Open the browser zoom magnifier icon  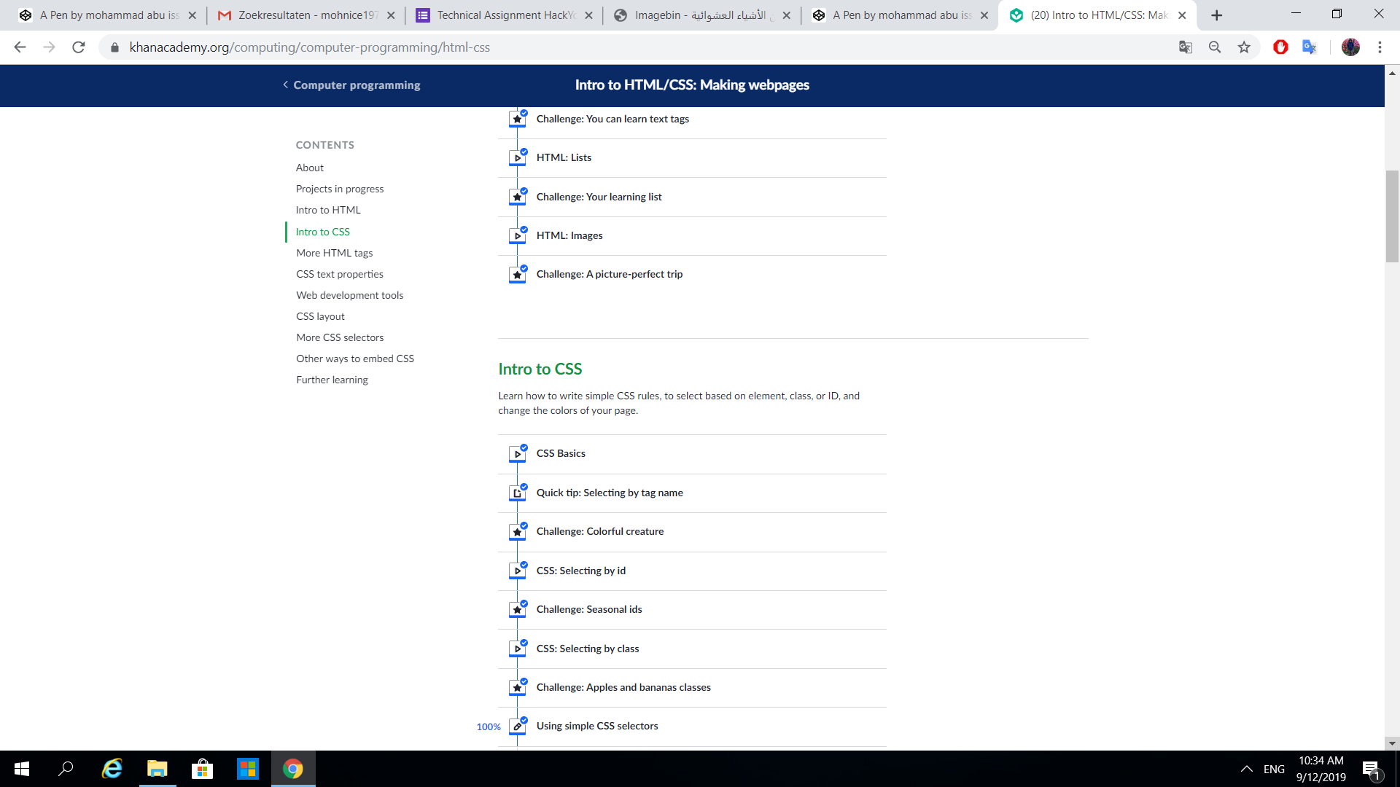pyautogui.click(x=1215, y=47)
